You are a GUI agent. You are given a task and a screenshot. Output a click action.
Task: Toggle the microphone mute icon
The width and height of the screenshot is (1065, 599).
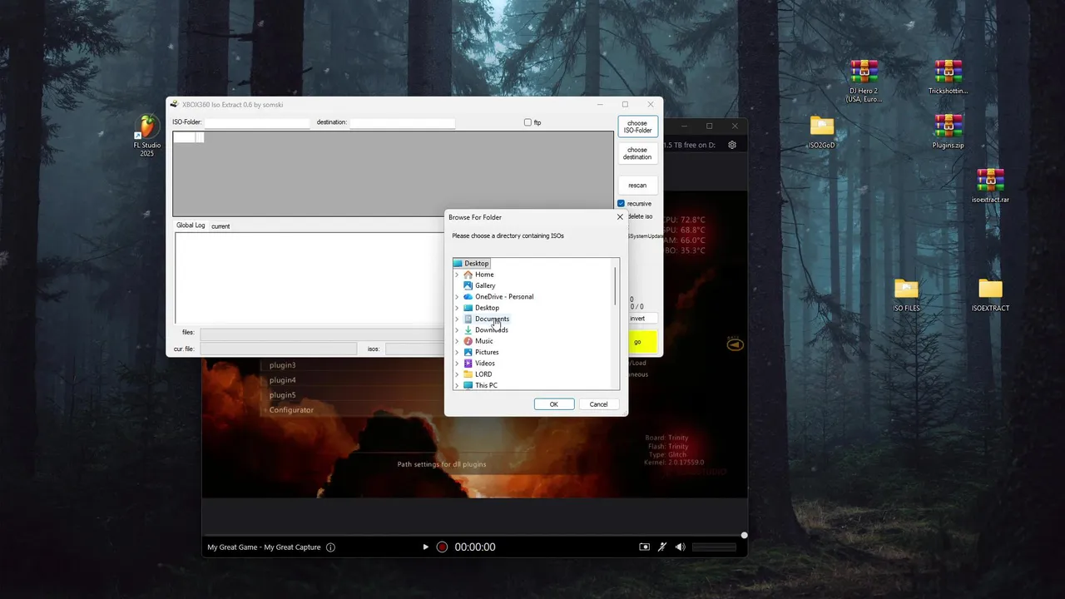pos(662,547)
